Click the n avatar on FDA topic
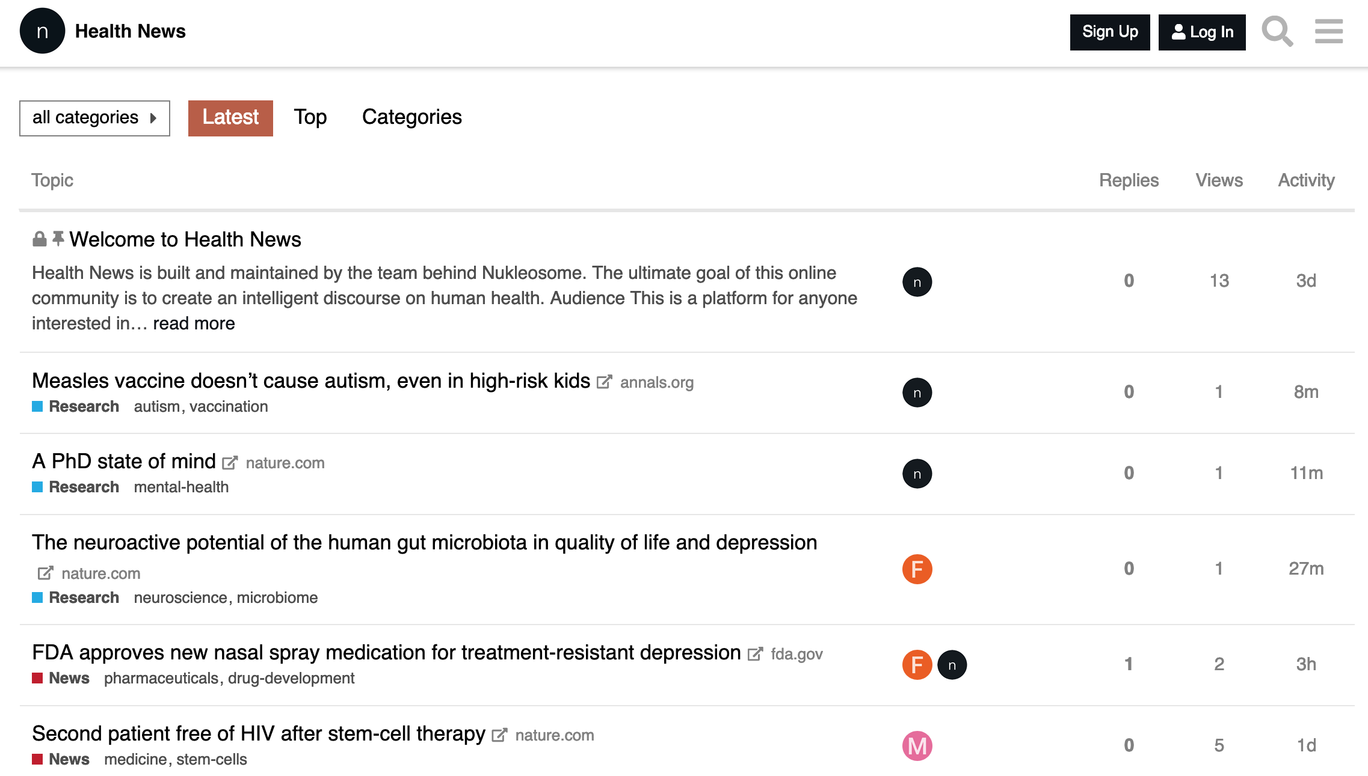This screenshot has height=776, width=1368. 952,665
